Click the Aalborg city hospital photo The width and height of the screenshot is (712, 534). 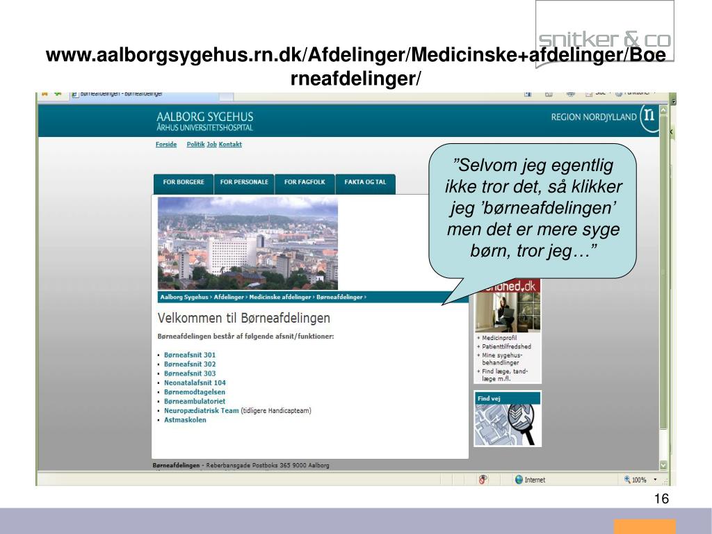tap(248, 243)
